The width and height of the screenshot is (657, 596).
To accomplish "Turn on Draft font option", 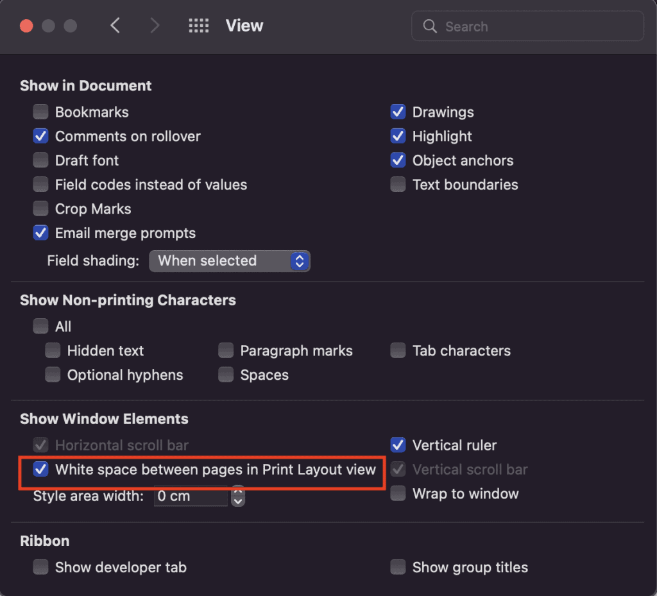I will [x=41, y=160].
